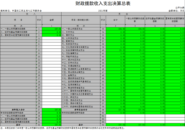
Task: Click the 25.22 value in the 合计 column
Action: [x=115, y=50]
